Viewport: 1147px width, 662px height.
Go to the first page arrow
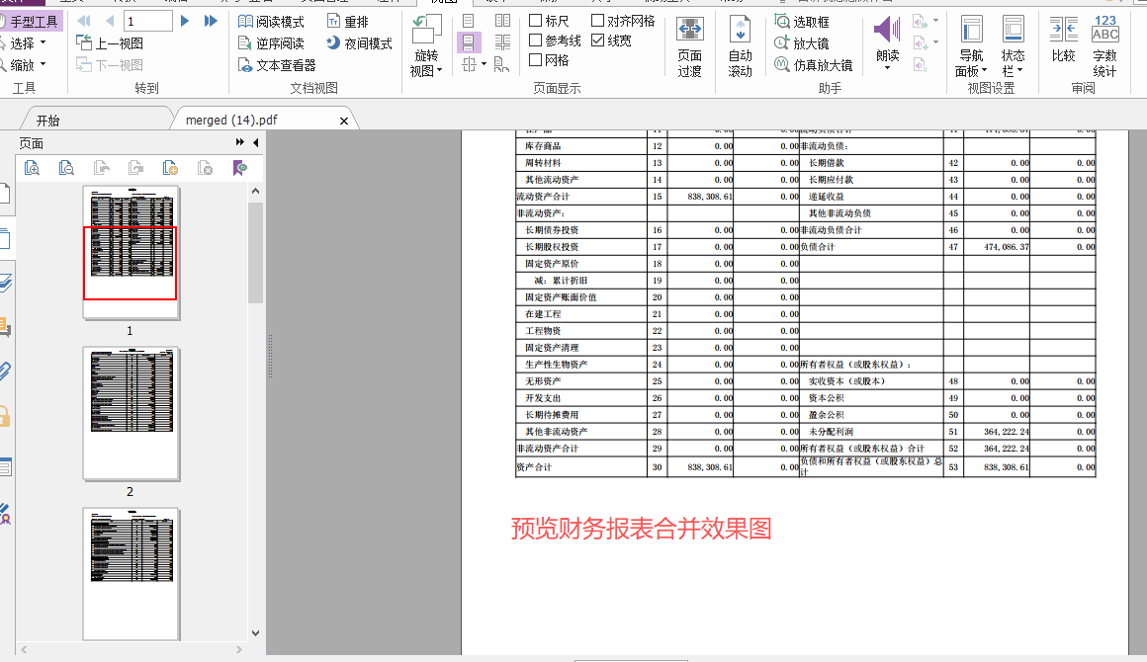[84, 21]
